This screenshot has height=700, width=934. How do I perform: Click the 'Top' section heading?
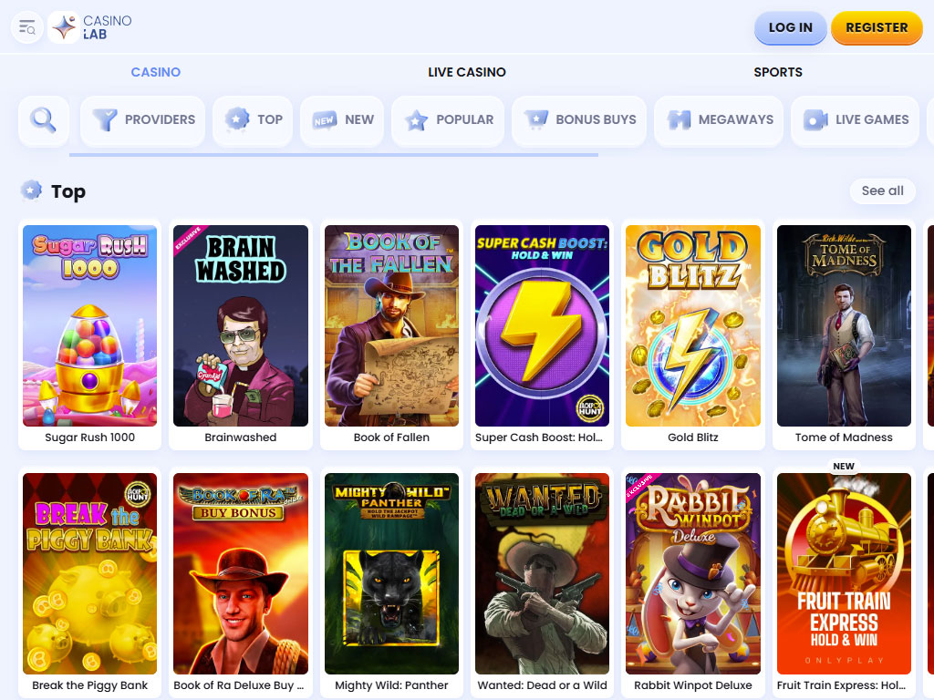pos(68,191)
